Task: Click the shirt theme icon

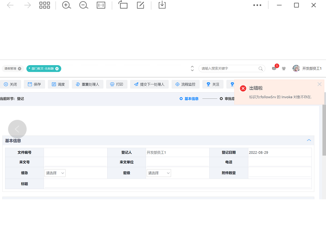Action: [x=284, y=69]
